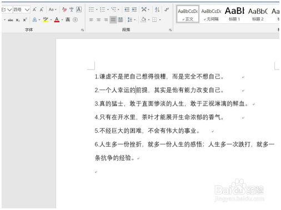Screen dimensions: 281x210
Task: Select the 正文 style
Action: click(x=188, y=14)
